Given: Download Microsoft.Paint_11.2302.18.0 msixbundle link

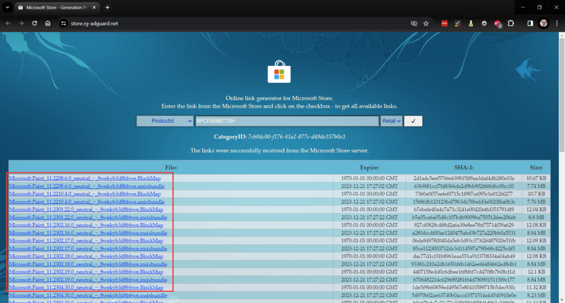Looking at the screenshot, I should click(88, 264).
